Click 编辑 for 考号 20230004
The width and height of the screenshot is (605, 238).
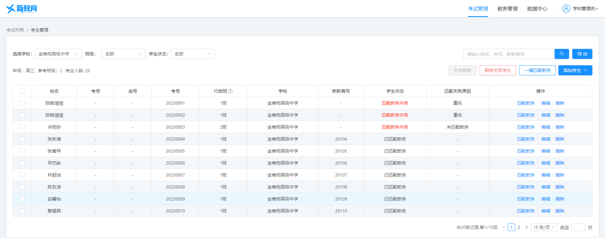click(x=545, y=139)
